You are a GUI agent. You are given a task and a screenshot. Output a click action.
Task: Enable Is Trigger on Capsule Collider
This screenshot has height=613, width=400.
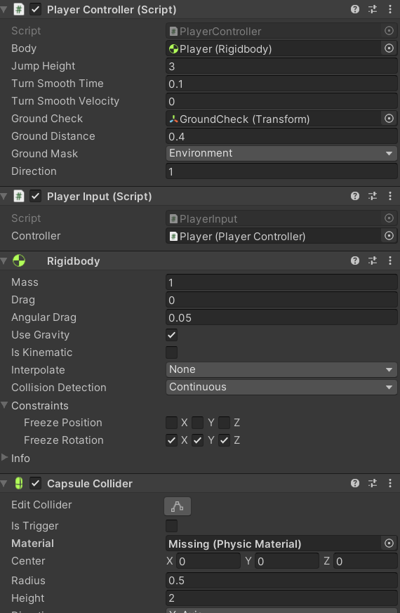pyautogui.click(x=171, y=526)
